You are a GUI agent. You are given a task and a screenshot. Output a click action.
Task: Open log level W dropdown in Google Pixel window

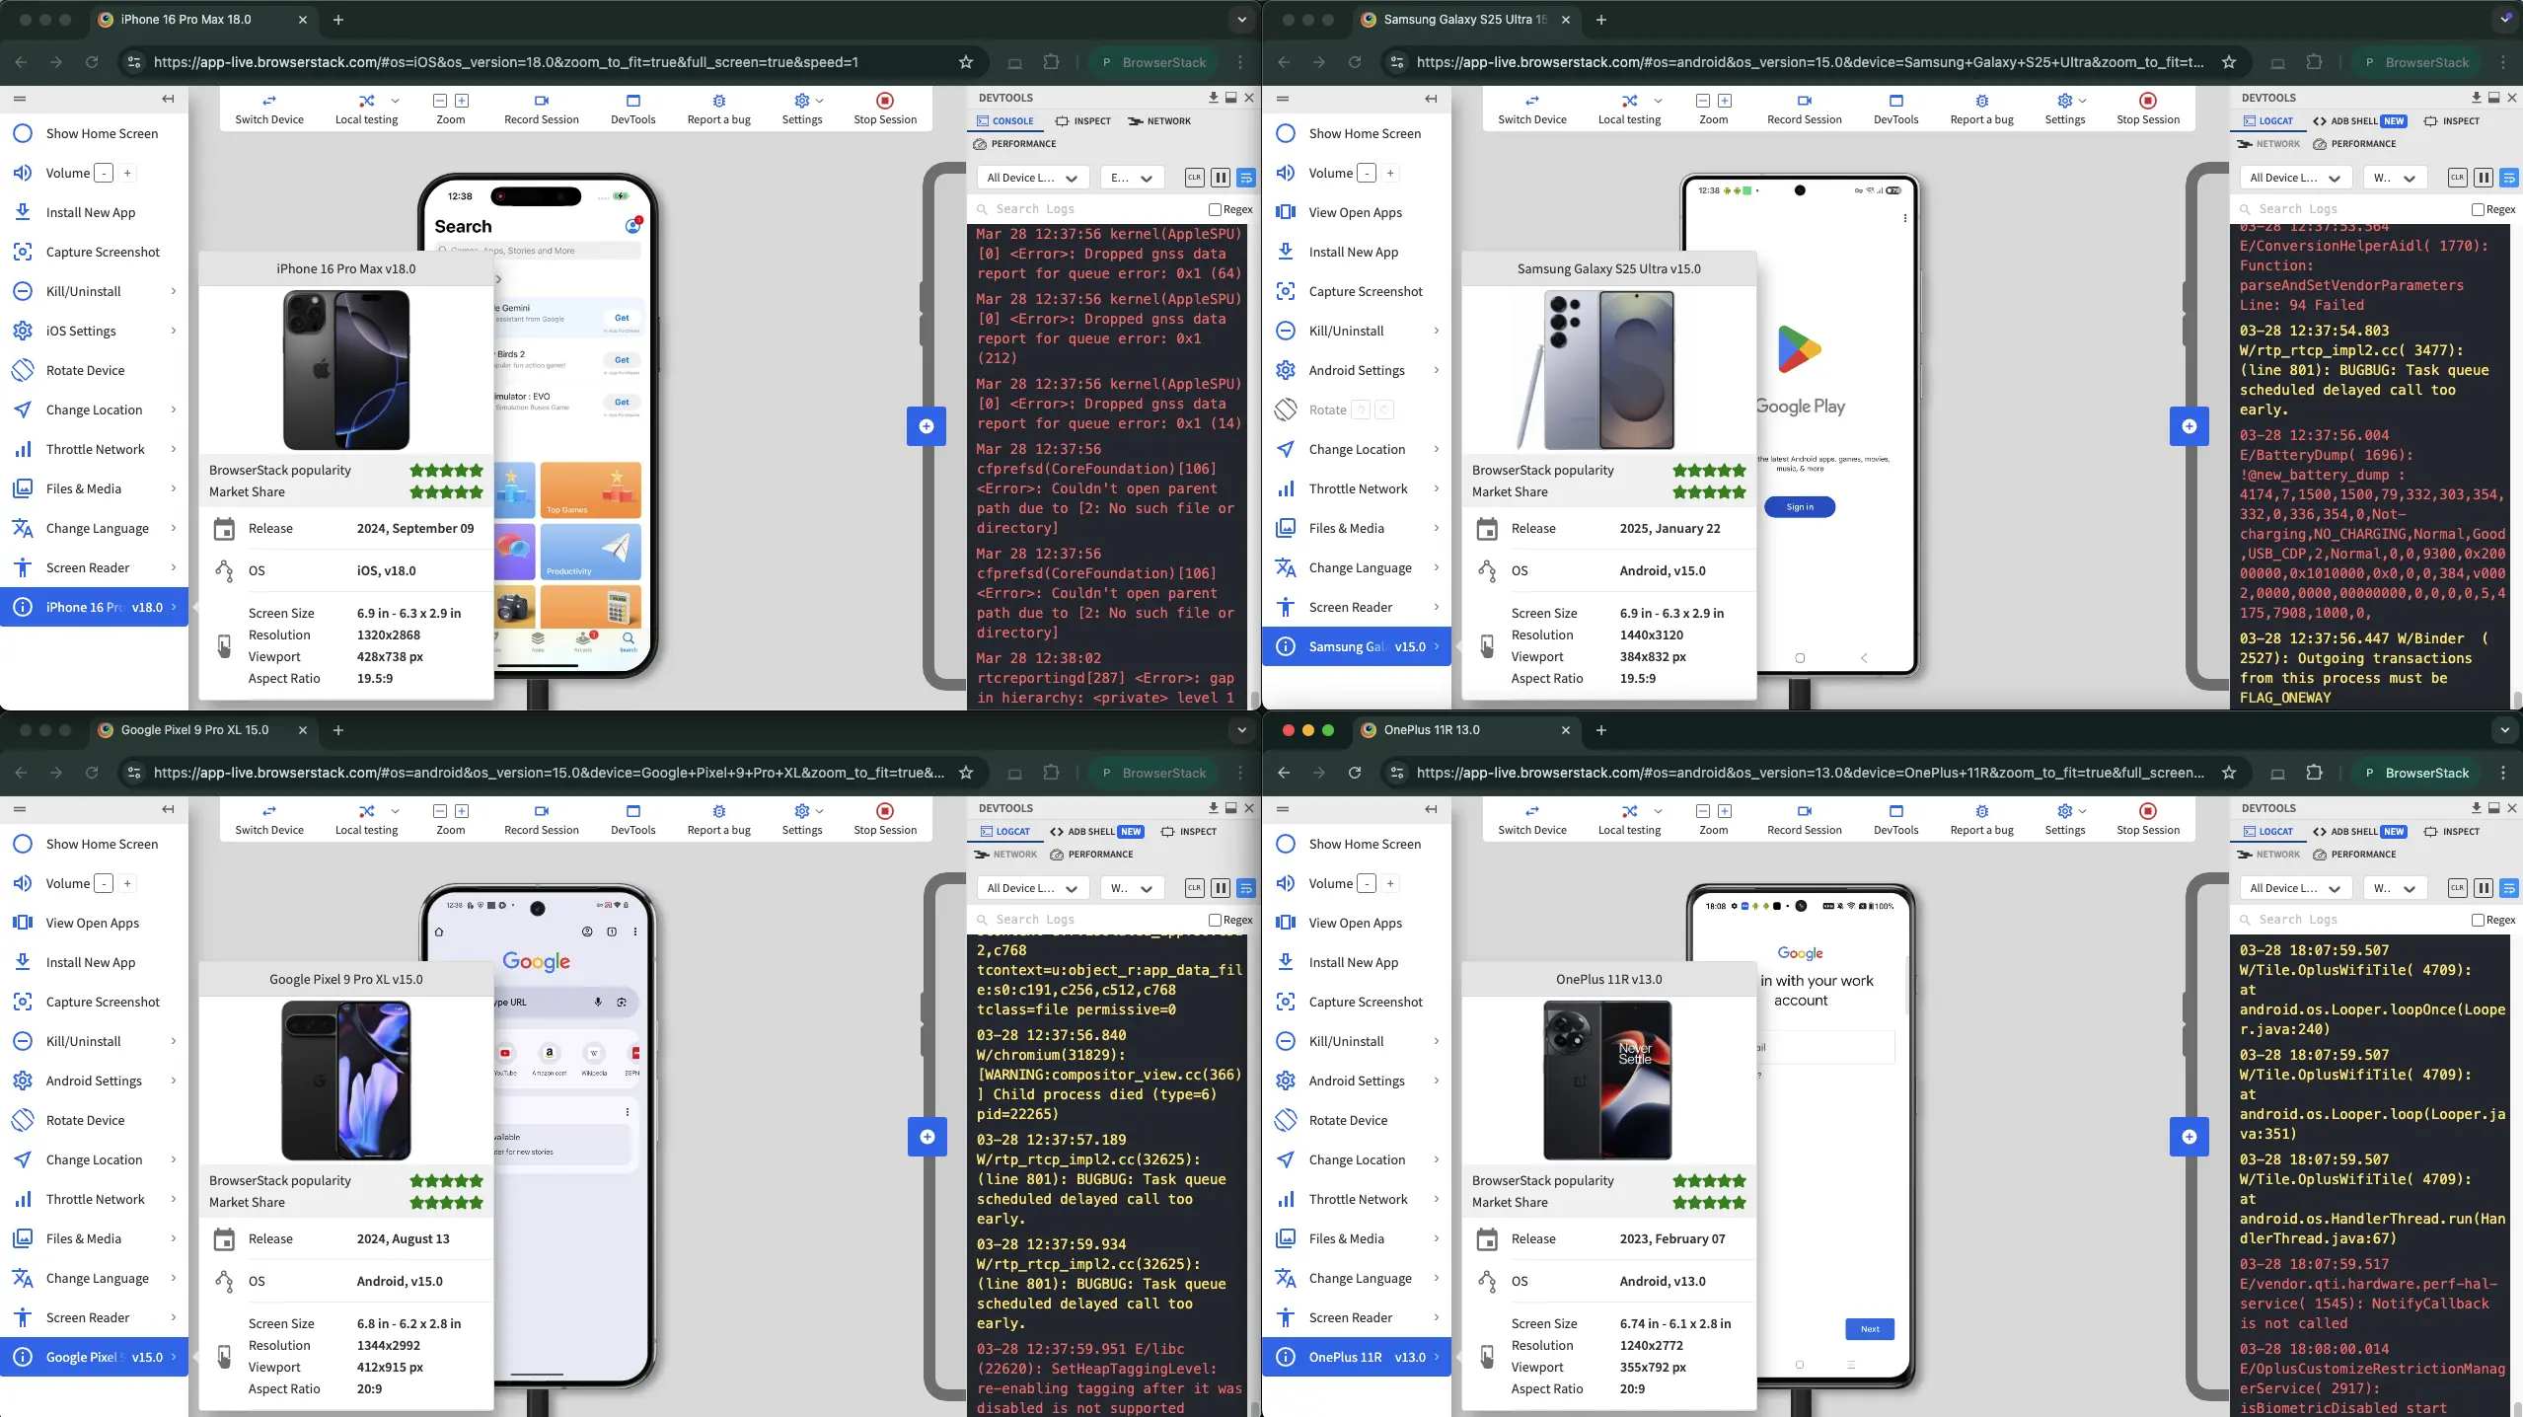coord(1131,888)
